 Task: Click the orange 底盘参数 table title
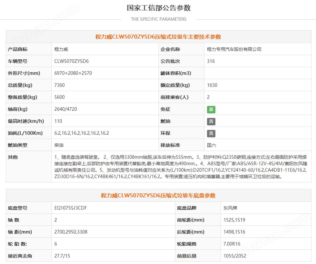(158, 196)
